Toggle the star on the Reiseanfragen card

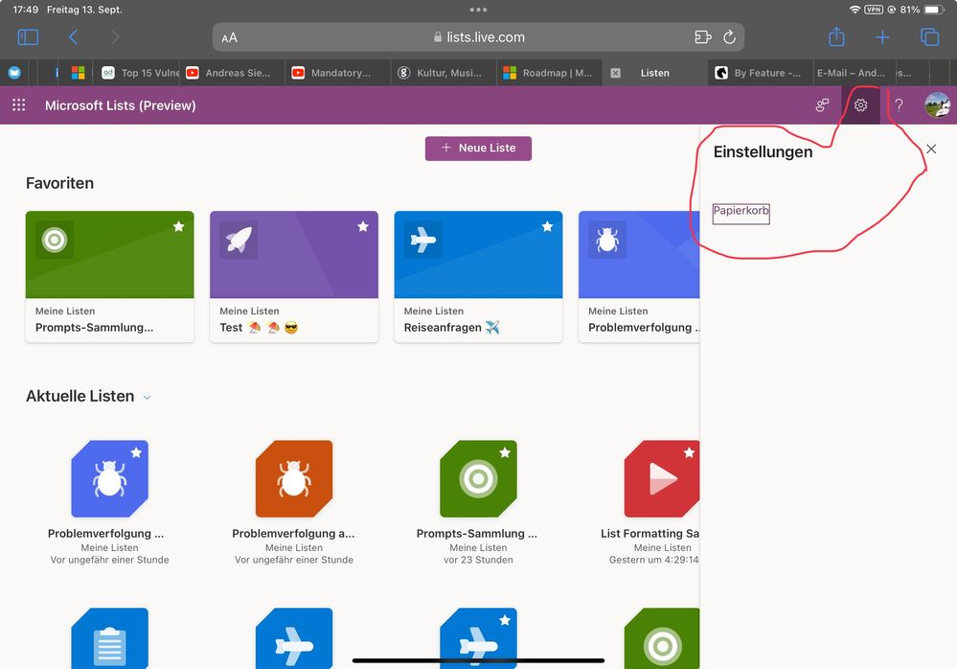pyautogui.click(x=547, y=226)
